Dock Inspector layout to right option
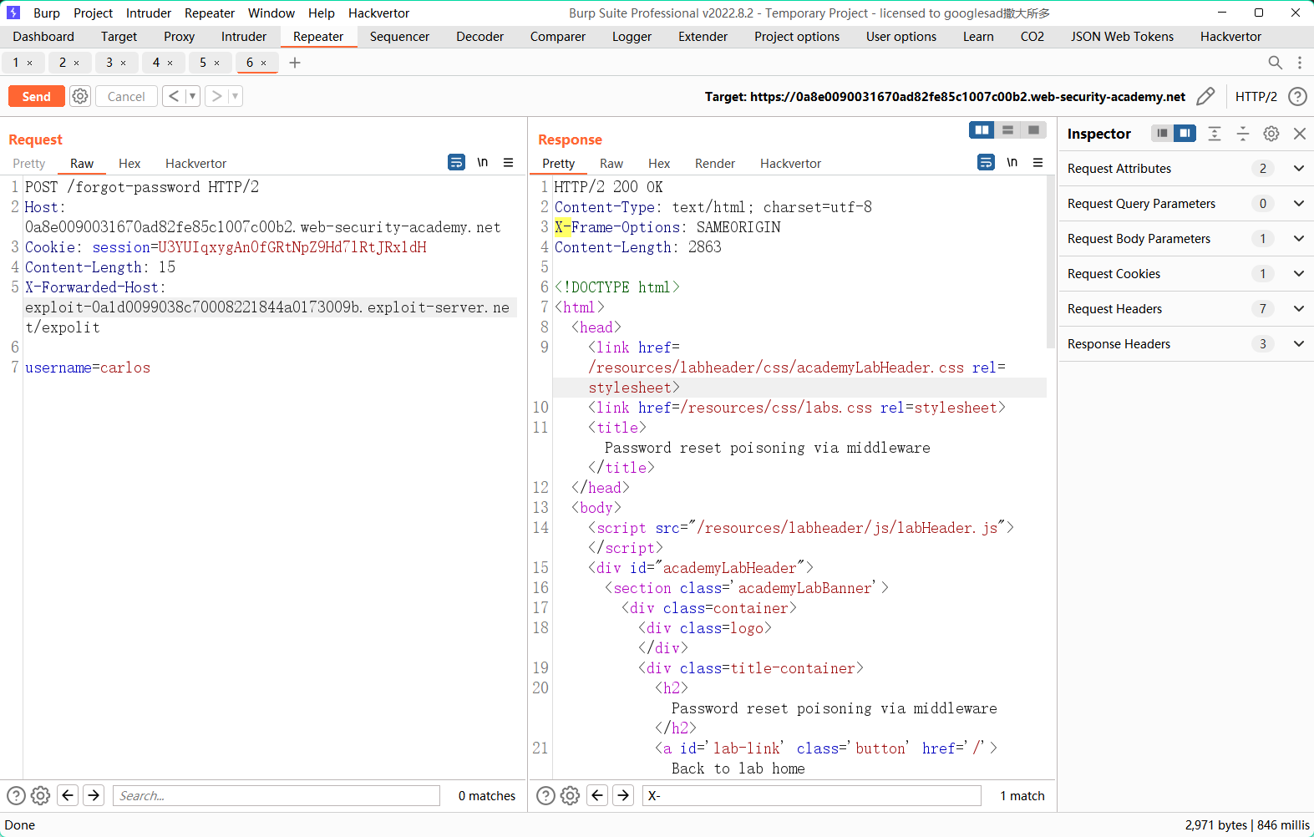The image size is (1314, 837). 1185,134
